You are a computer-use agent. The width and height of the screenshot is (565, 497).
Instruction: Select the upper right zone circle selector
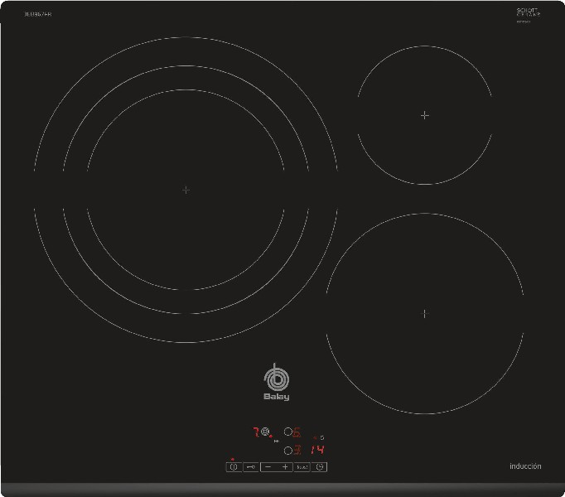pos(287,432)
